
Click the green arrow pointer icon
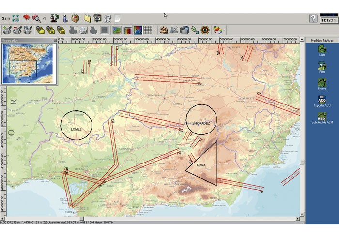(195, 30)
